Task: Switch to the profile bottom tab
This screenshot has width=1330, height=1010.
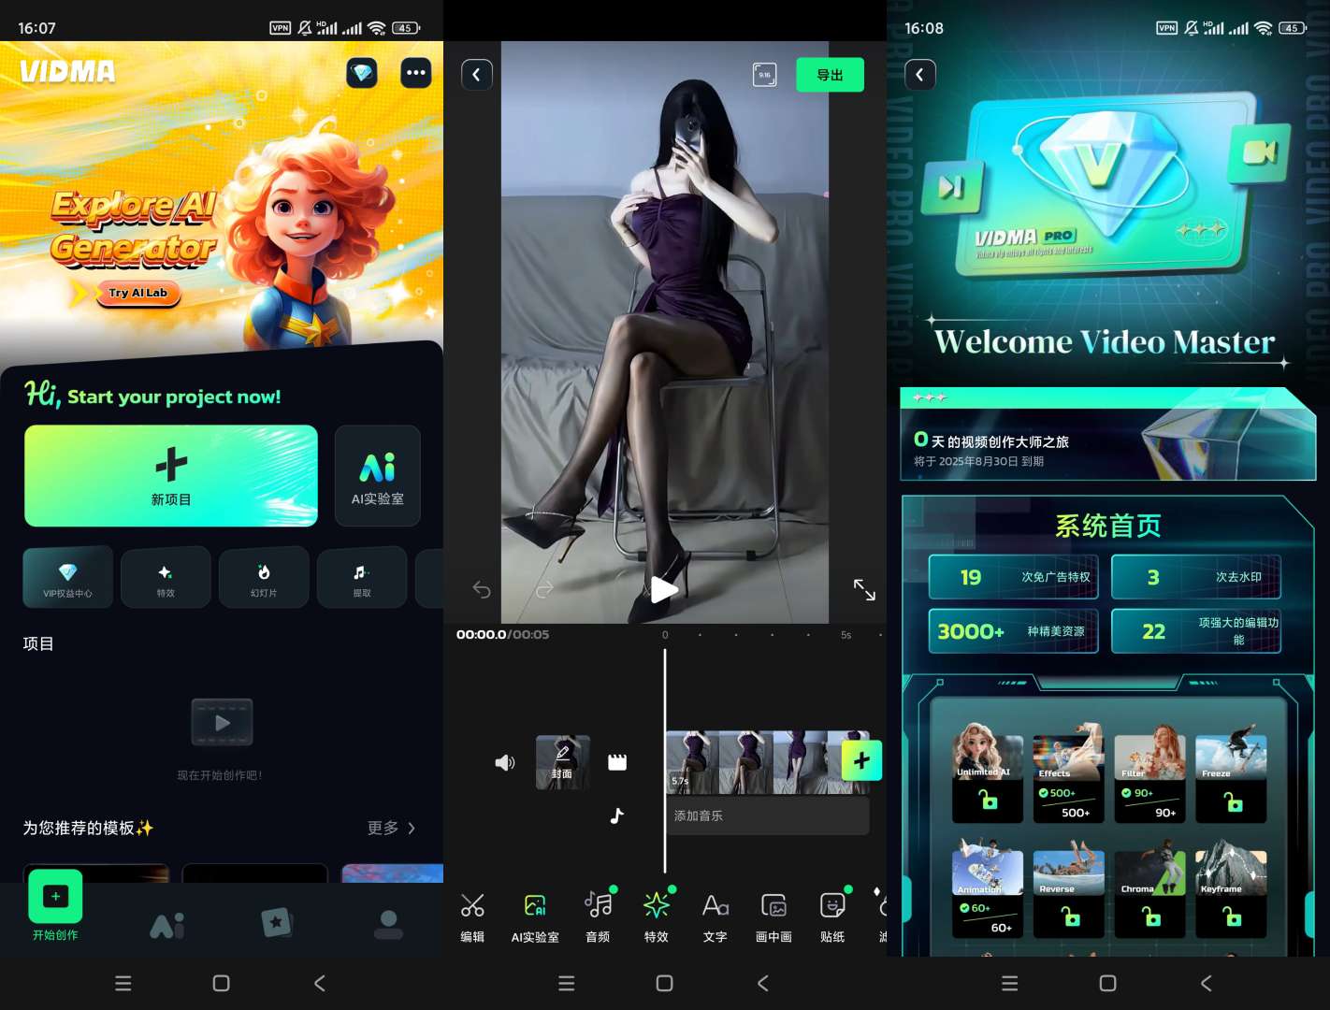Action: (388, 925)
